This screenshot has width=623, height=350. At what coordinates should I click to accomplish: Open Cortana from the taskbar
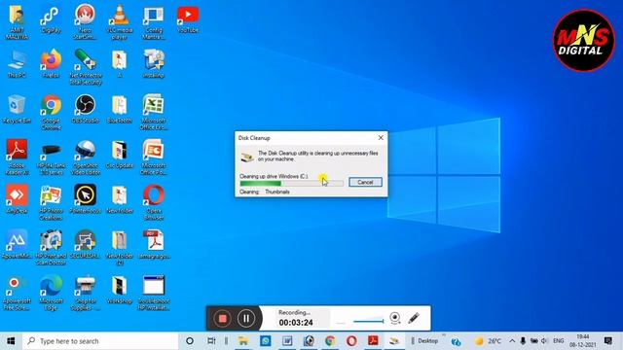[x=190, y=341]
